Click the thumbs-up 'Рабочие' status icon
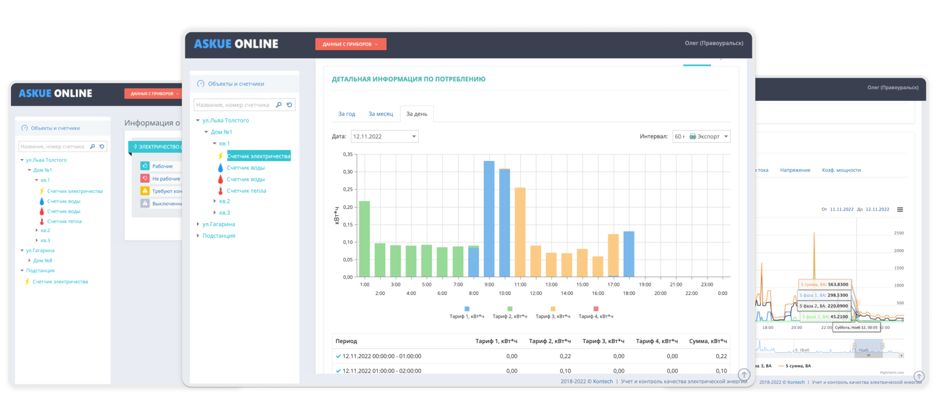The image size is (952, 394). 145,166
